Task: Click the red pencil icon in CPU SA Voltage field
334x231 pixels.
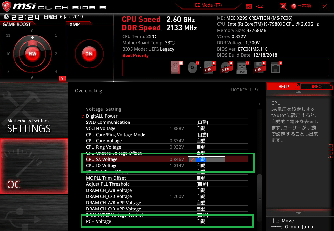Action: [x=192, y=159]
